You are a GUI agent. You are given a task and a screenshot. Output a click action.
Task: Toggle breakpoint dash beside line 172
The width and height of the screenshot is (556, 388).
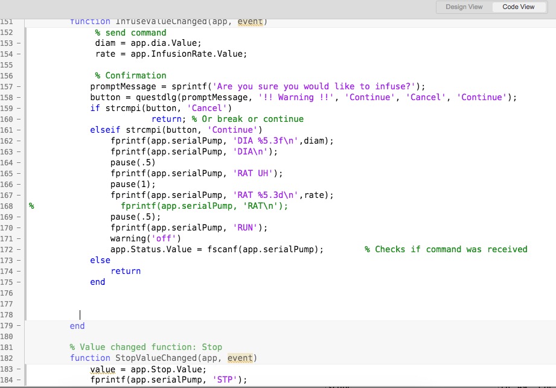click(x=18, y=249)
